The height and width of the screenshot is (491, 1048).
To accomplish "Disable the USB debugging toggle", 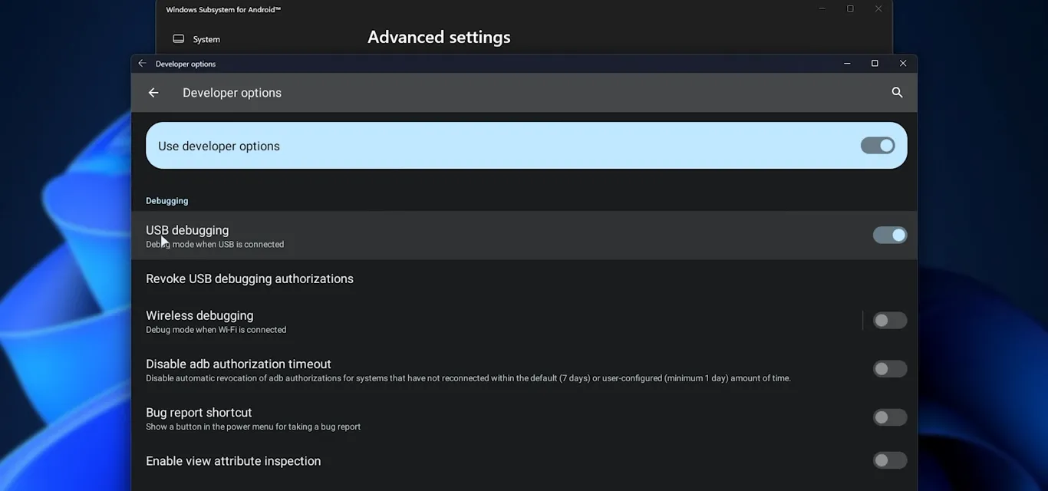I will pos(889,236).
